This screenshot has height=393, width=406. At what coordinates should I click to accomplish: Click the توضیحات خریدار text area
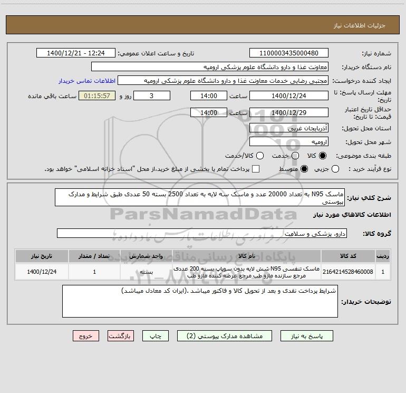coord(200,301)
